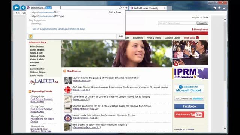Open Employers link
The width and height of the screenshot is (240, 135).
pos(34,63)
